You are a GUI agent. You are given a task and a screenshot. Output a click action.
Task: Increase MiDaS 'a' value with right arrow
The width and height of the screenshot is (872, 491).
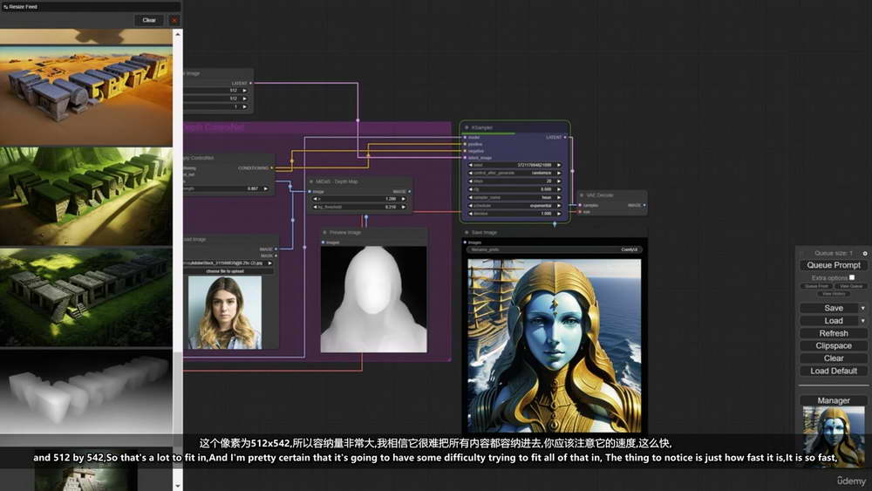(403, 199)
